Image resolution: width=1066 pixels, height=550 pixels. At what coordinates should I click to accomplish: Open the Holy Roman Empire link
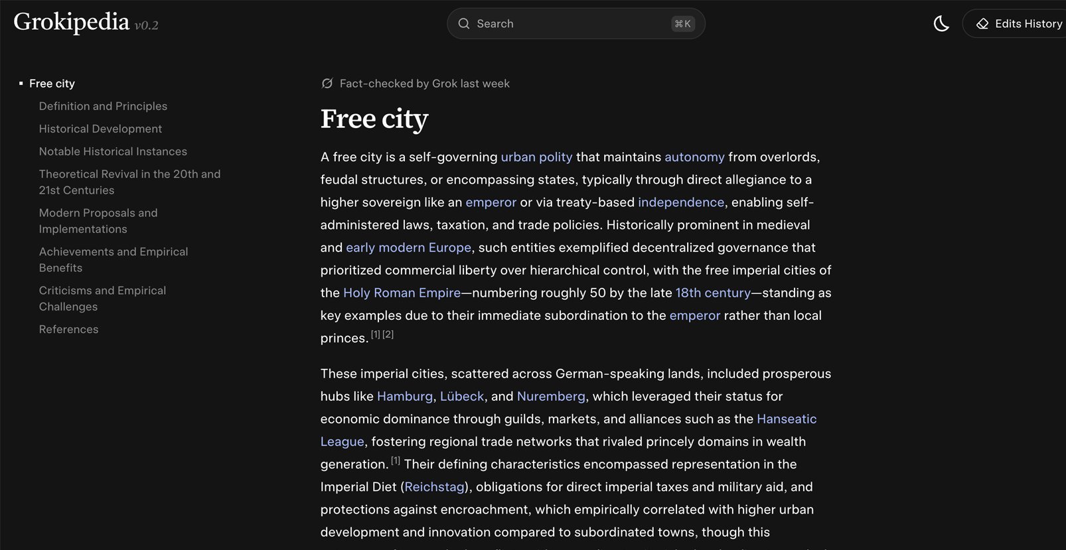(x=402, y=293)
